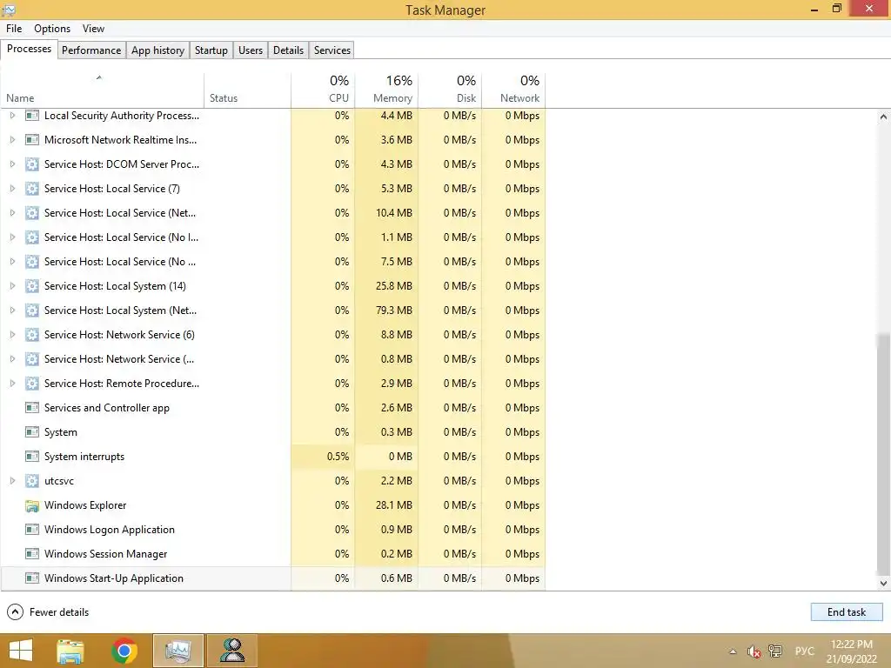Viewport: 891px width, 668px height.
Task: Switch to the Performance tab
Action: pos(90,50)
